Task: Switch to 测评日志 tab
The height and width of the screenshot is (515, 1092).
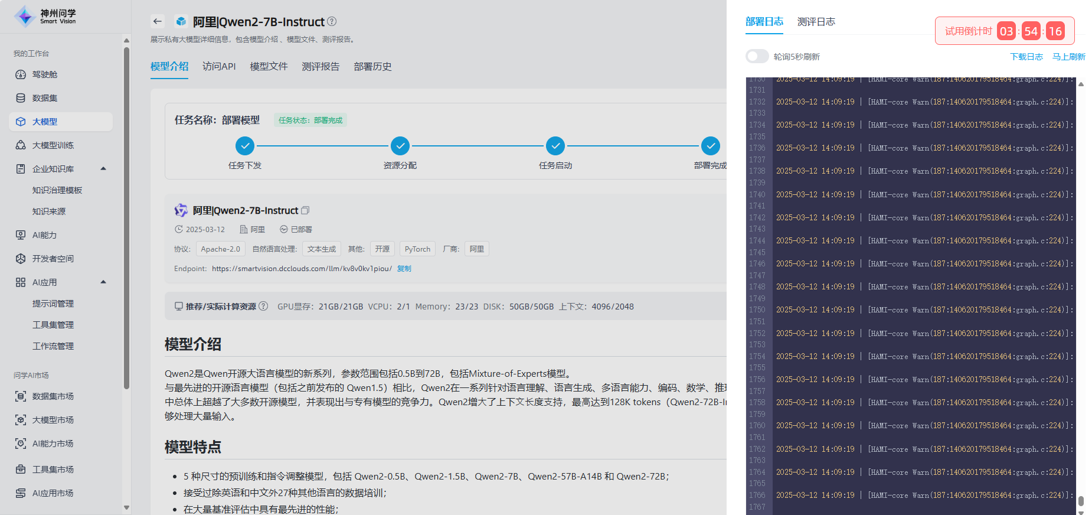Action: (816, 22)
